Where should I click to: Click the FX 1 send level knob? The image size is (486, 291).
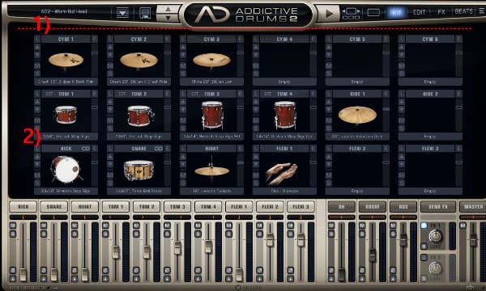pos(436,237)
